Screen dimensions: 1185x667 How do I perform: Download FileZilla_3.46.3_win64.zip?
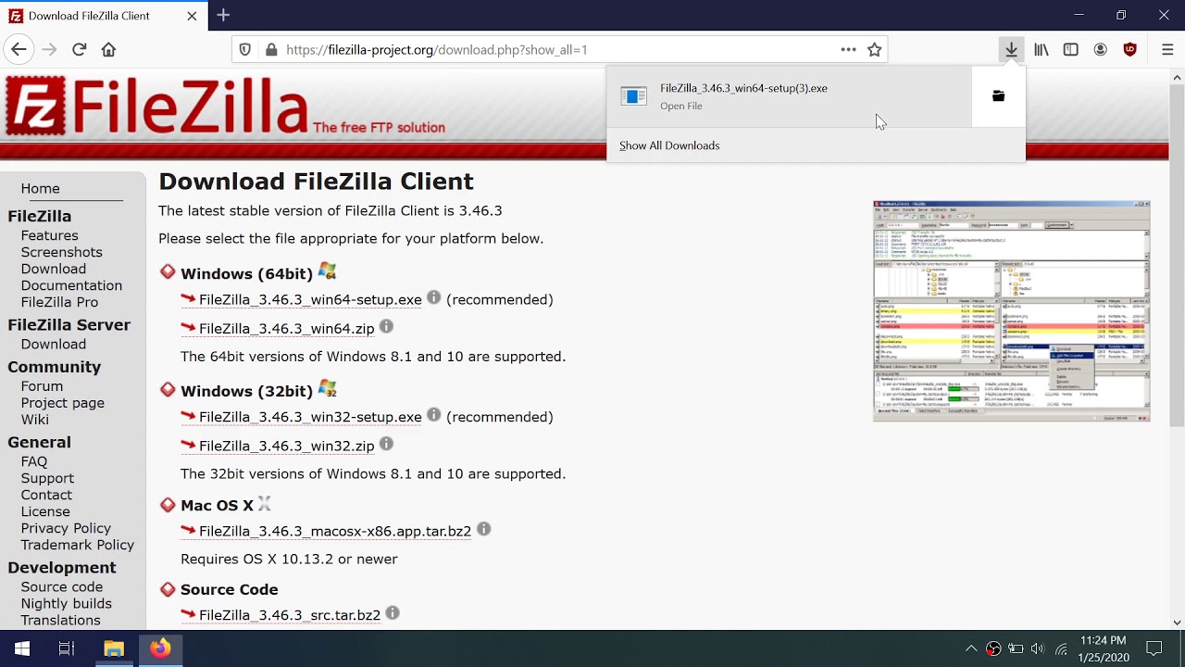pyautogui.click(x=286, y=328)
